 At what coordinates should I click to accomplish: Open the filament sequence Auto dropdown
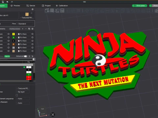tap(23, 99)
